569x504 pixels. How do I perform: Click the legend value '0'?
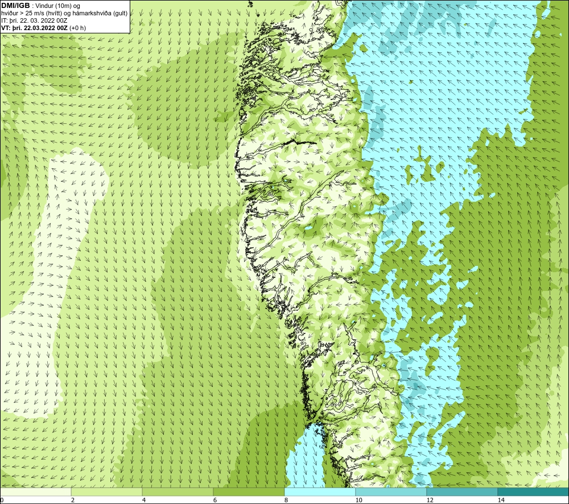point(2,500)
